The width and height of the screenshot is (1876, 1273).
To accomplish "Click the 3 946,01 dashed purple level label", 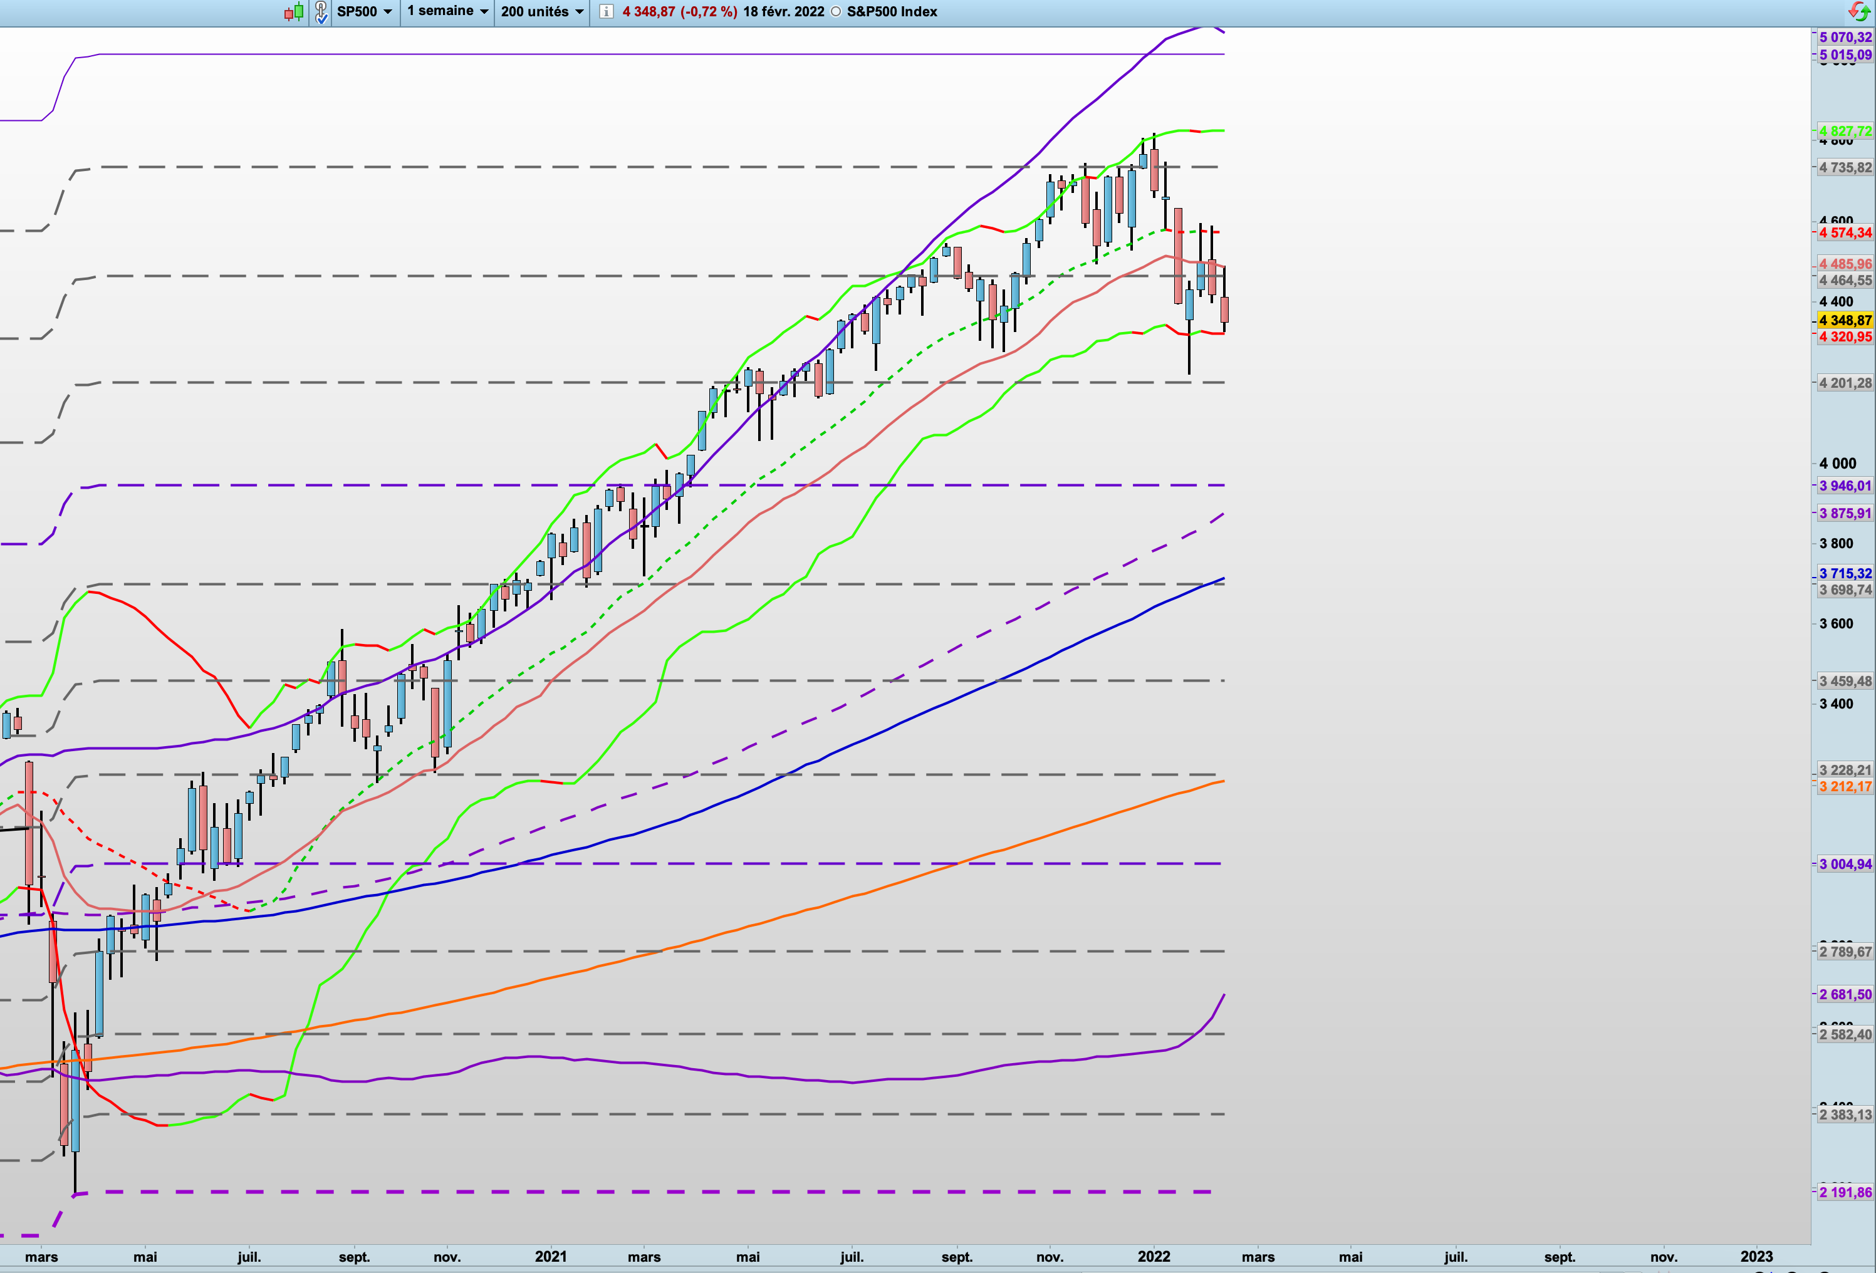I will click(1845, 486).
